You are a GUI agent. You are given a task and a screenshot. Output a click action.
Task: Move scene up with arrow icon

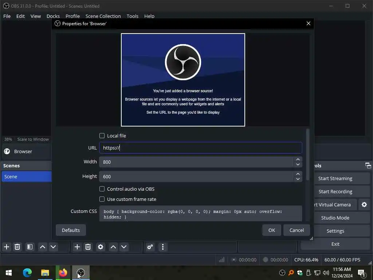click(43, 247)
